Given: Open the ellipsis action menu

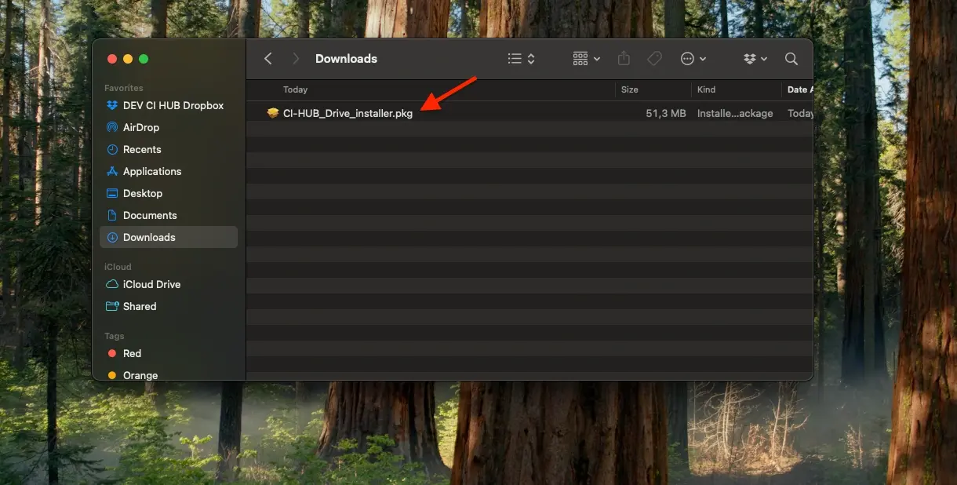Looking at the screenshot, I should 693,59.
